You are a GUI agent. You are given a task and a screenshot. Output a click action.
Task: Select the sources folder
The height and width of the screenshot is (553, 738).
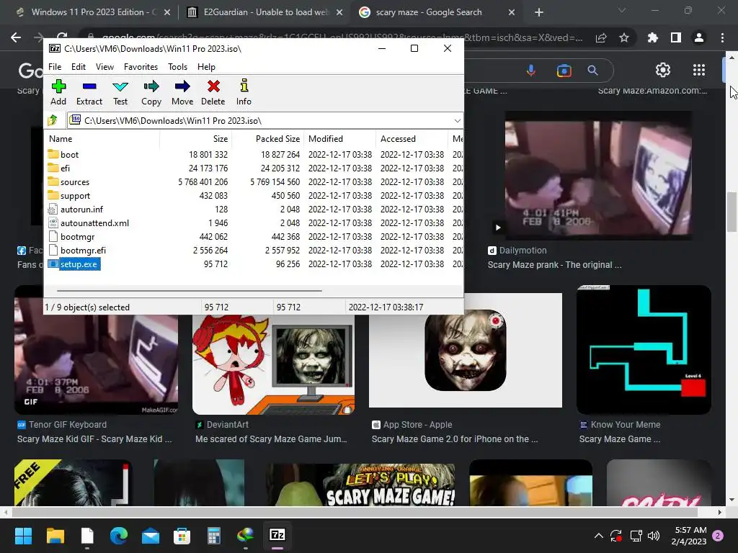(x=75, y=182)
